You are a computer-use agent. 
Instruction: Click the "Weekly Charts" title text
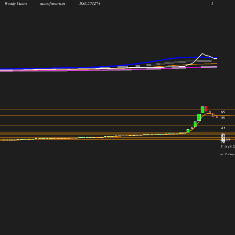16,4
